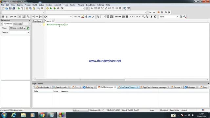Switch to the Start here tab

pos(37,21)
